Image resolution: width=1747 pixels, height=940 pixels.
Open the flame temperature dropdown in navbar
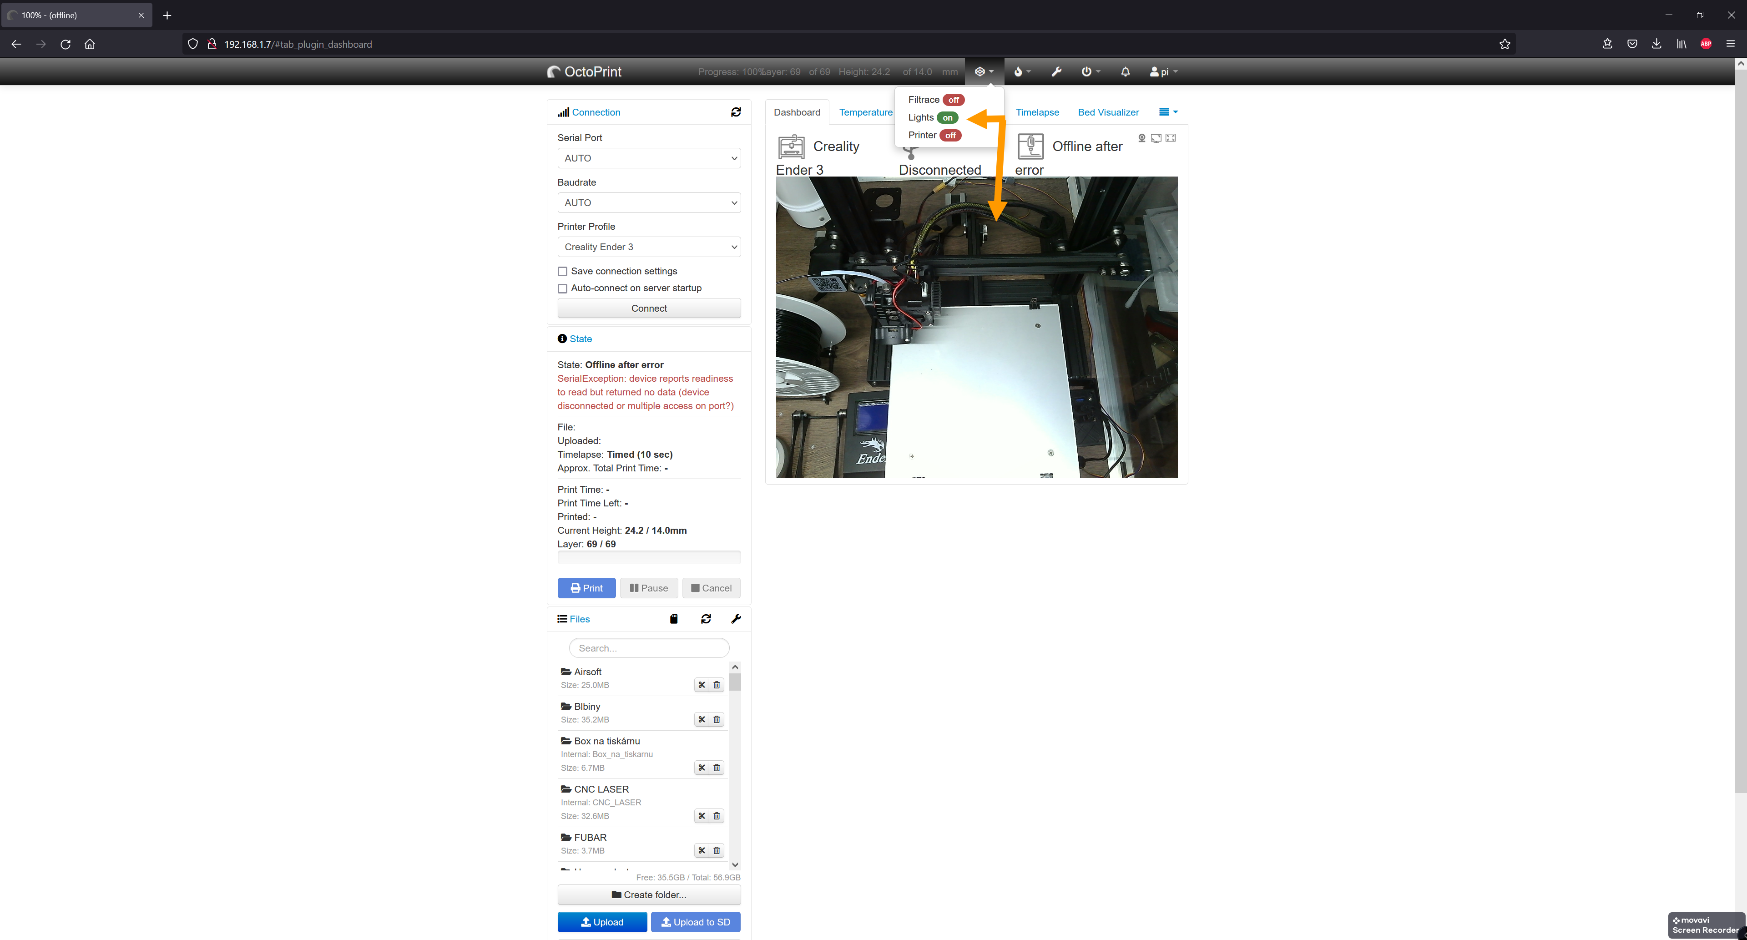(1022, 71)
